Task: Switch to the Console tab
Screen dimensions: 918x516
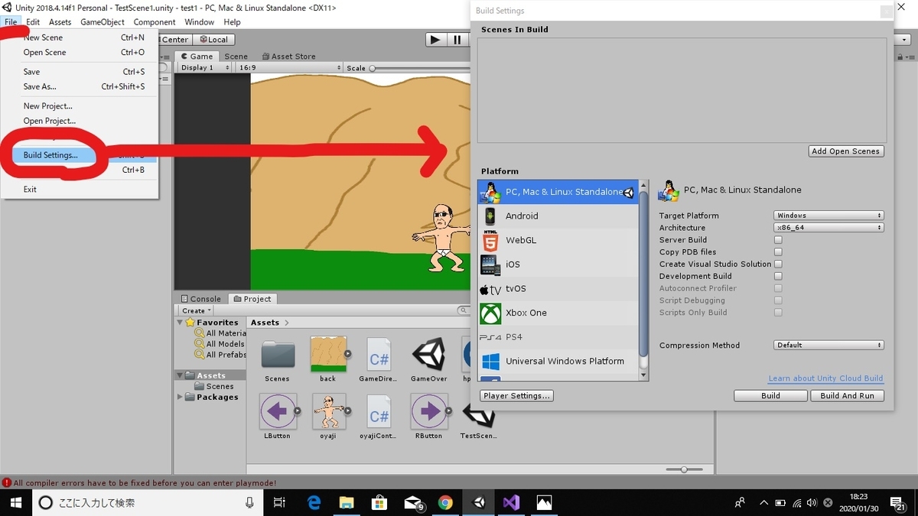Action: click(x=200, y=299)
